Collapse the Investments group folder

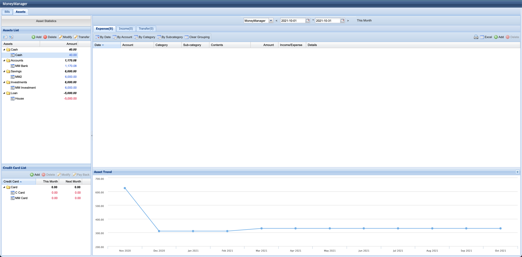4,82
